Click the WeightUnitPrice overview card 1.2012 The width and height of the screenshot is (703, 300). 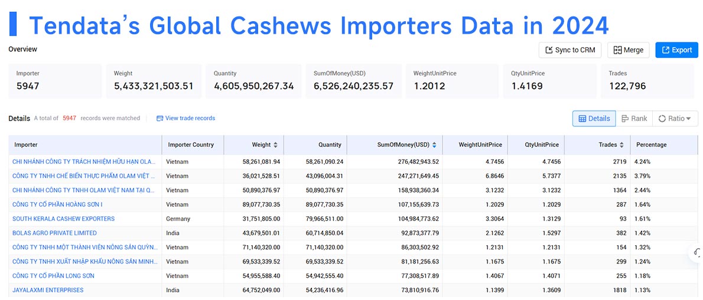(453, 81)
